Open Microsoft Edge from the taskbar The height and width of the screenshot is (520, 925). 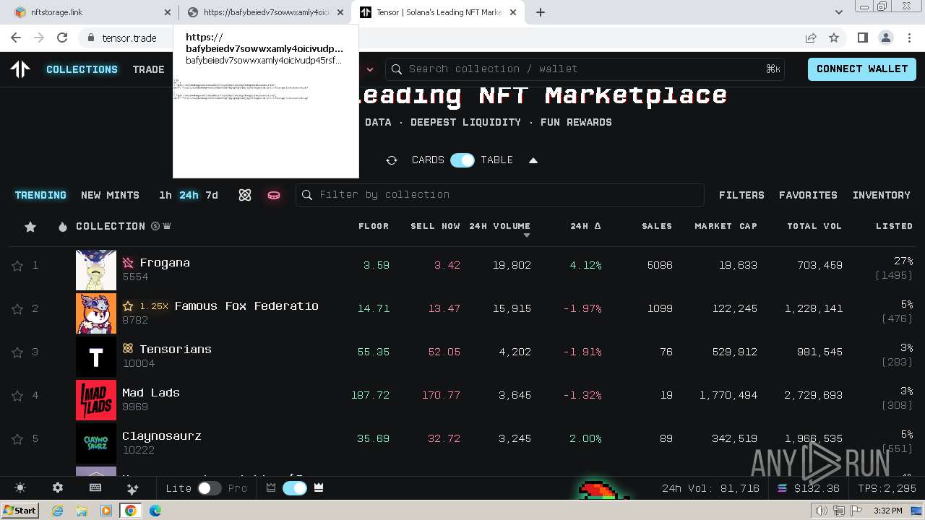[x=155, y=511]
